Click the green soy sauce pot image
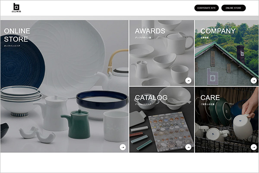Screen dimensions: 259x173 click(x=77, y=124)
